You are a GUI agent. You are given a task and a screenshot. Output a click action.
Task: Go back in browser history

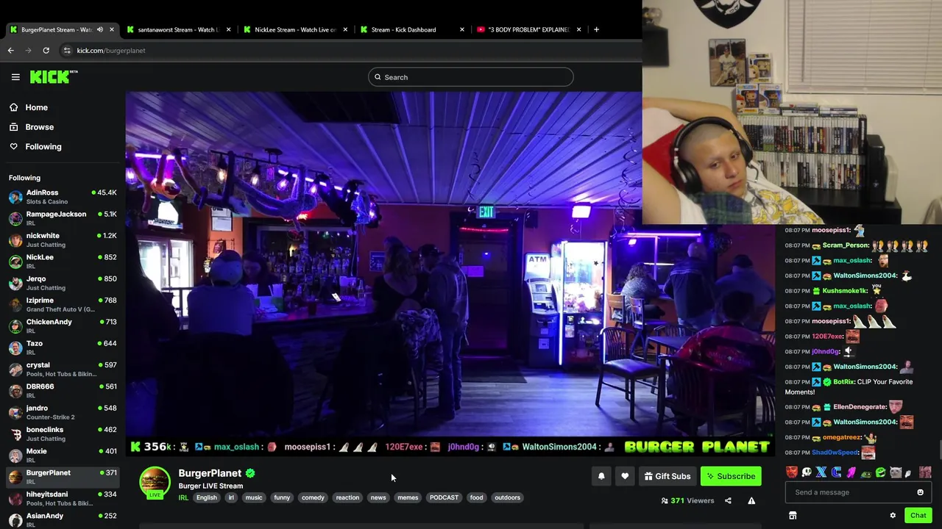[10, 50]
